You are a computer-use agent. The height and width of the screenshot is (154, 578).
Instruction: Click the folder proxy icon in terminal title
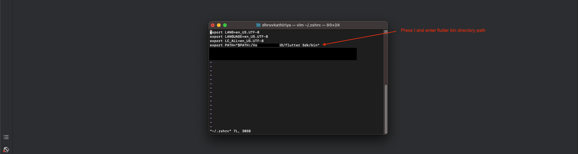point(258,25)
